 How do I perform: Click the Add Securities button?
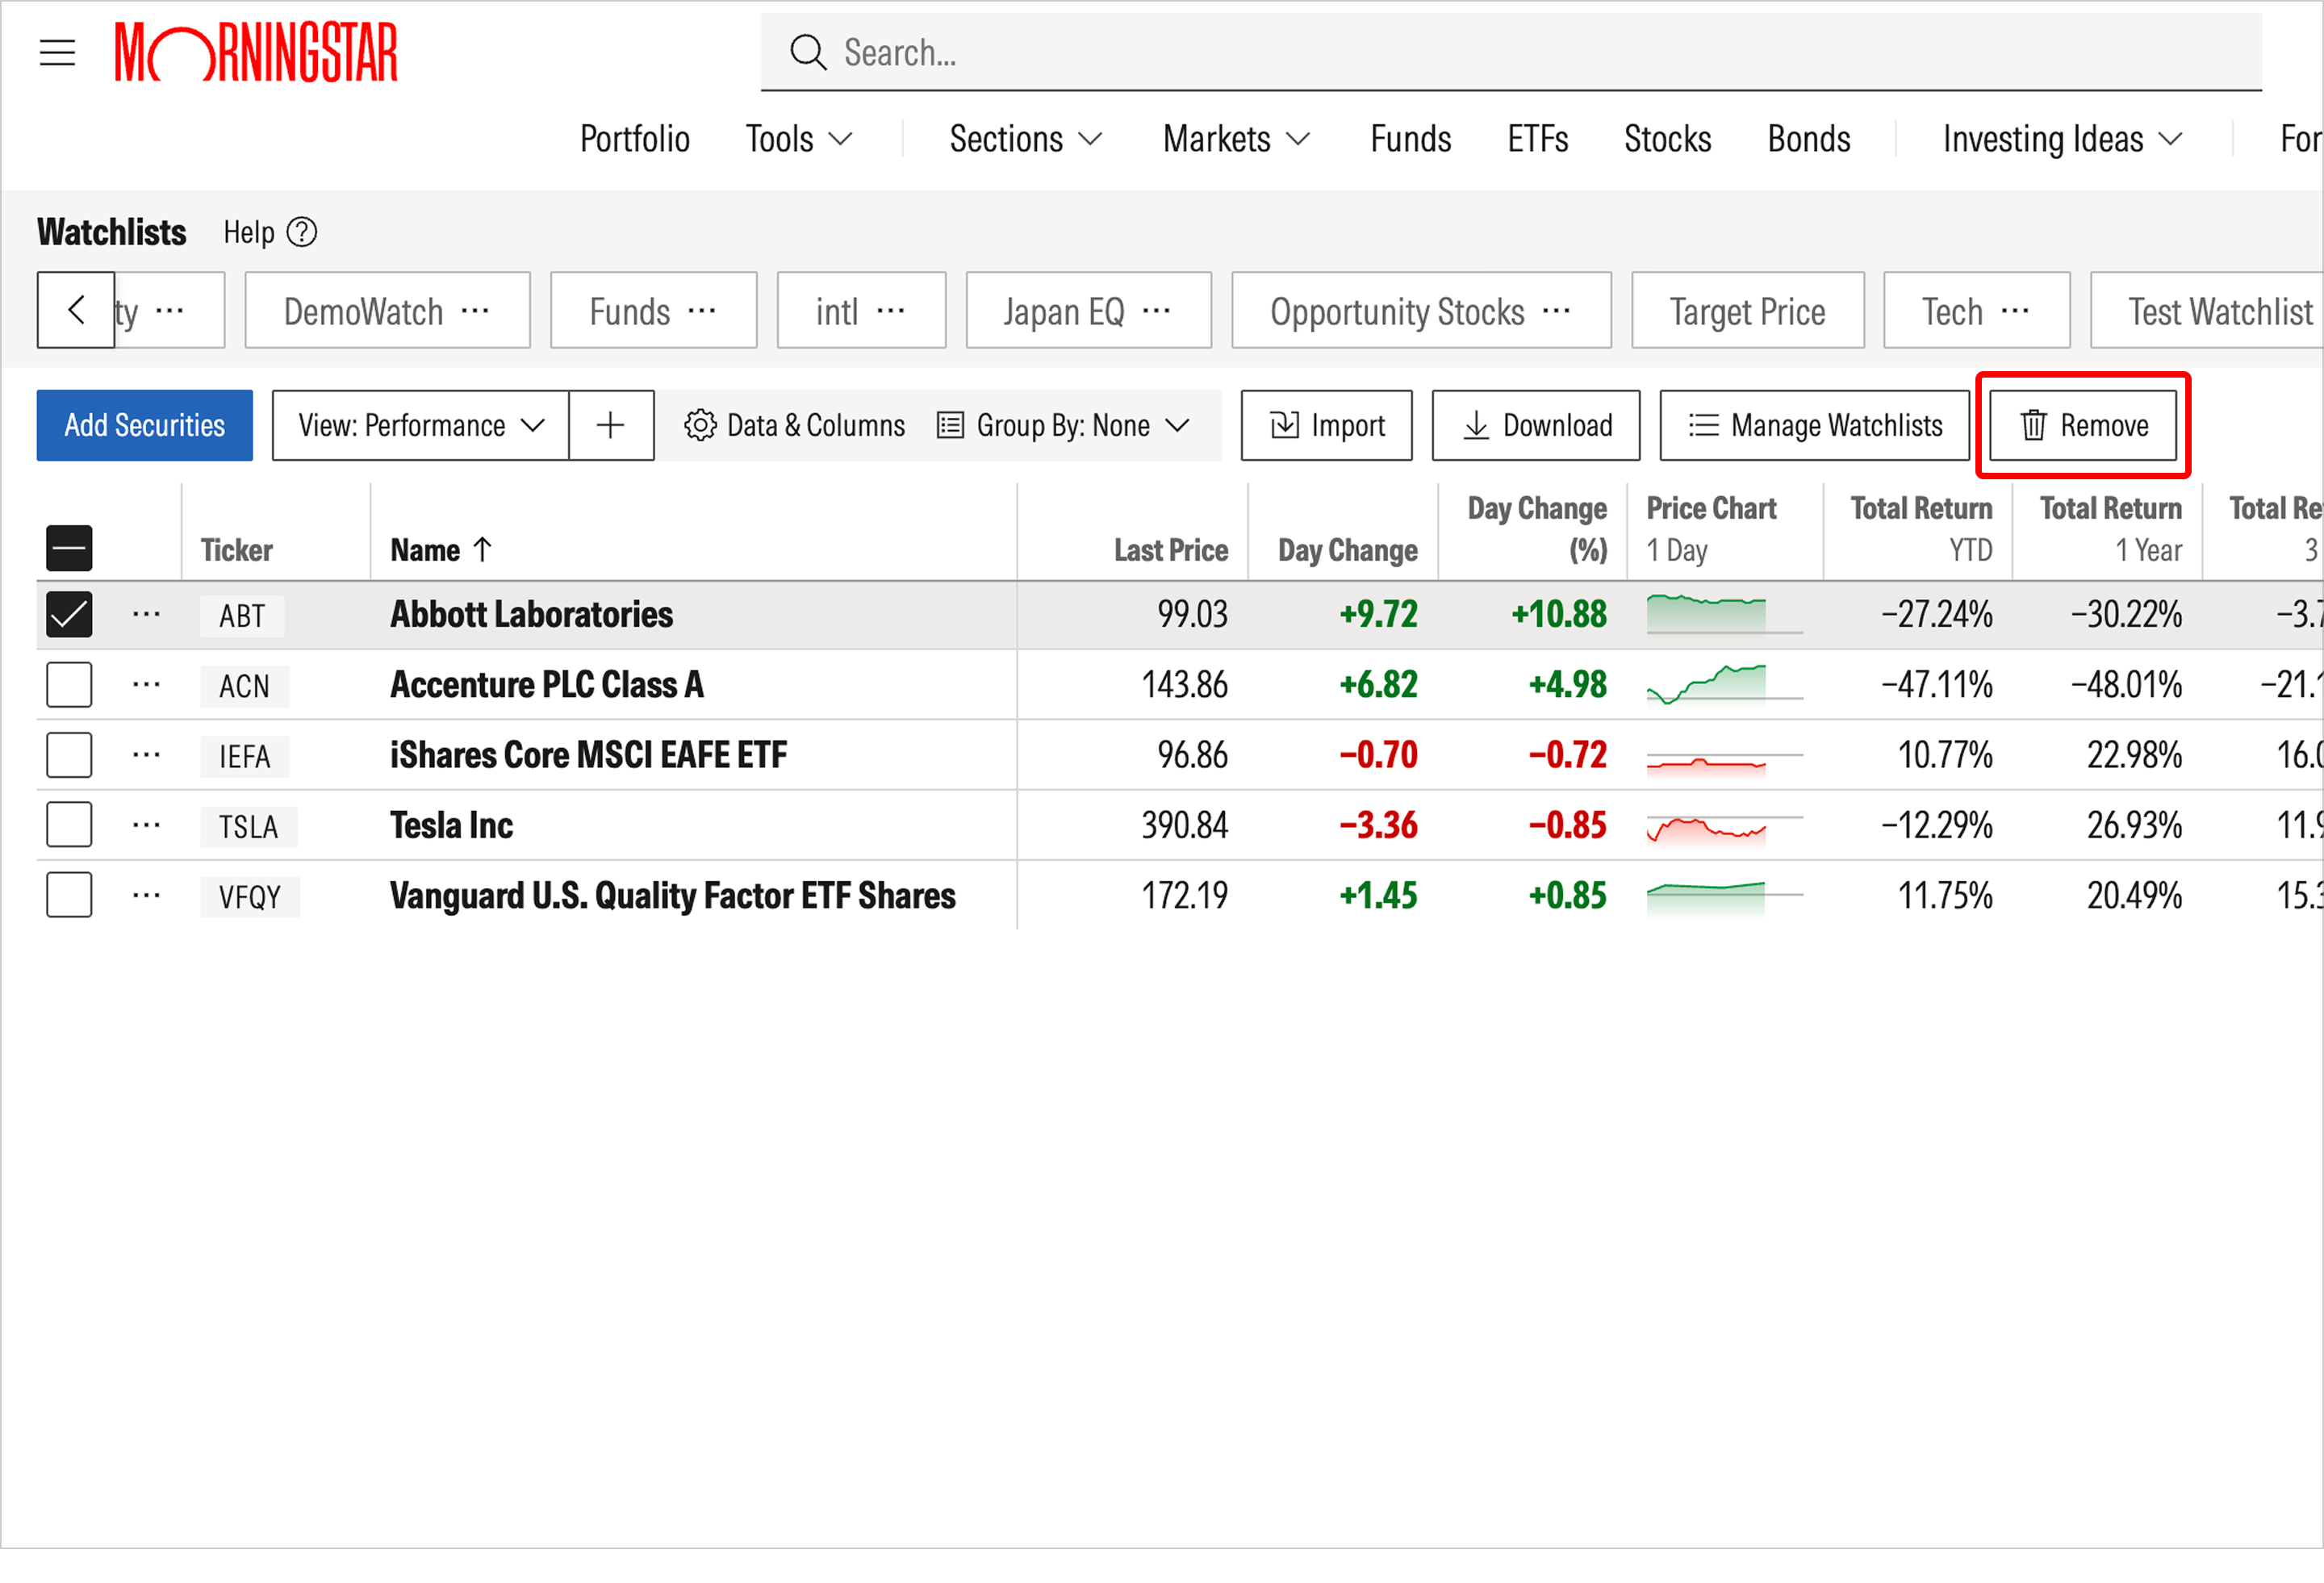145,425
